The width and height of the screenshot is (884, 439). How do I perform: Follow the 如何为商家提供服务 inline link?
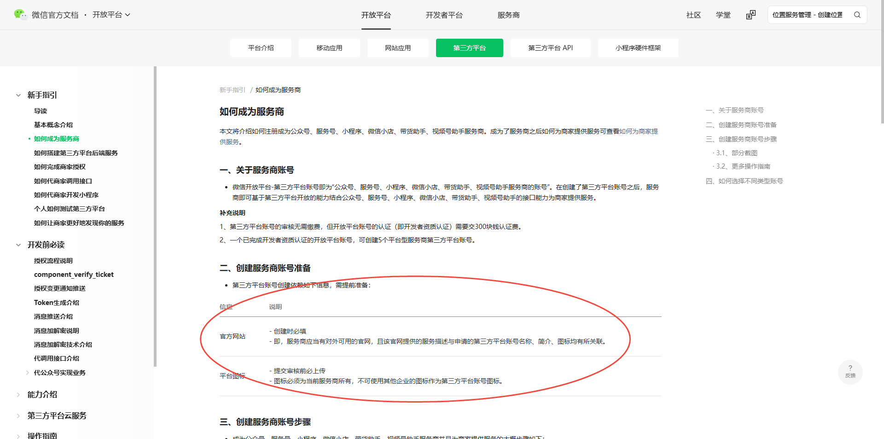[639, 131]
